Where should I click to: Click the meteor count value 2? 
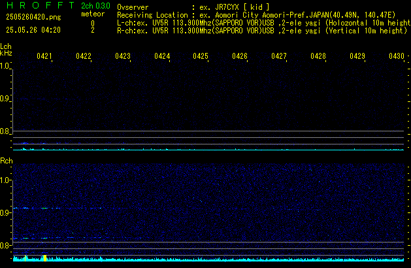(x=93, y=30)
